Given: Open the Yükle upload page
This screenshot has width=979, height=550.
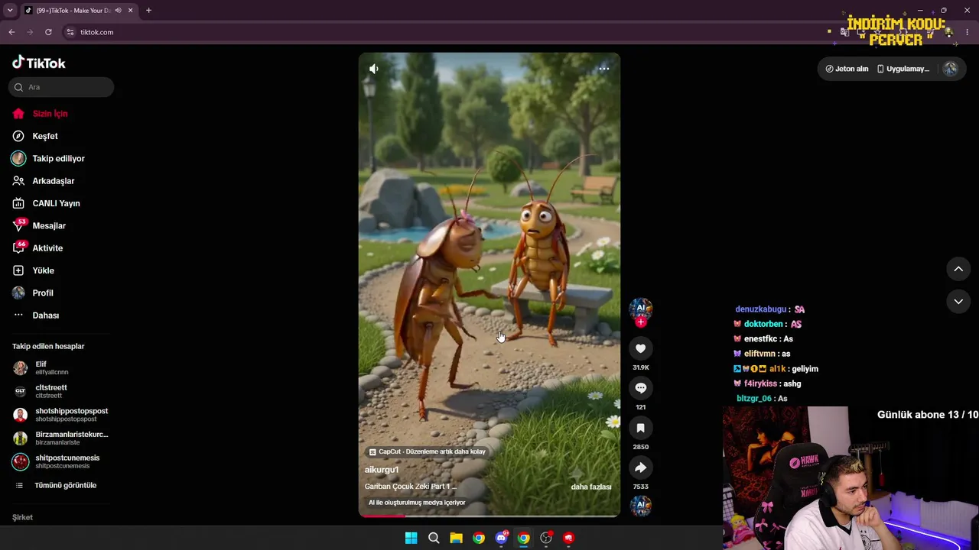Looking at the screenshot, I should coord(33,270).
